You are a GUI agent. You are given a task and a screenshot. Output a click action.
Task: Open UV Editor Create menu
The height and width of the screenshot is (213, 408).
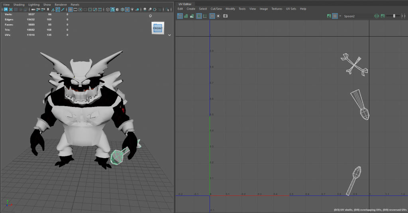[191, 9]
